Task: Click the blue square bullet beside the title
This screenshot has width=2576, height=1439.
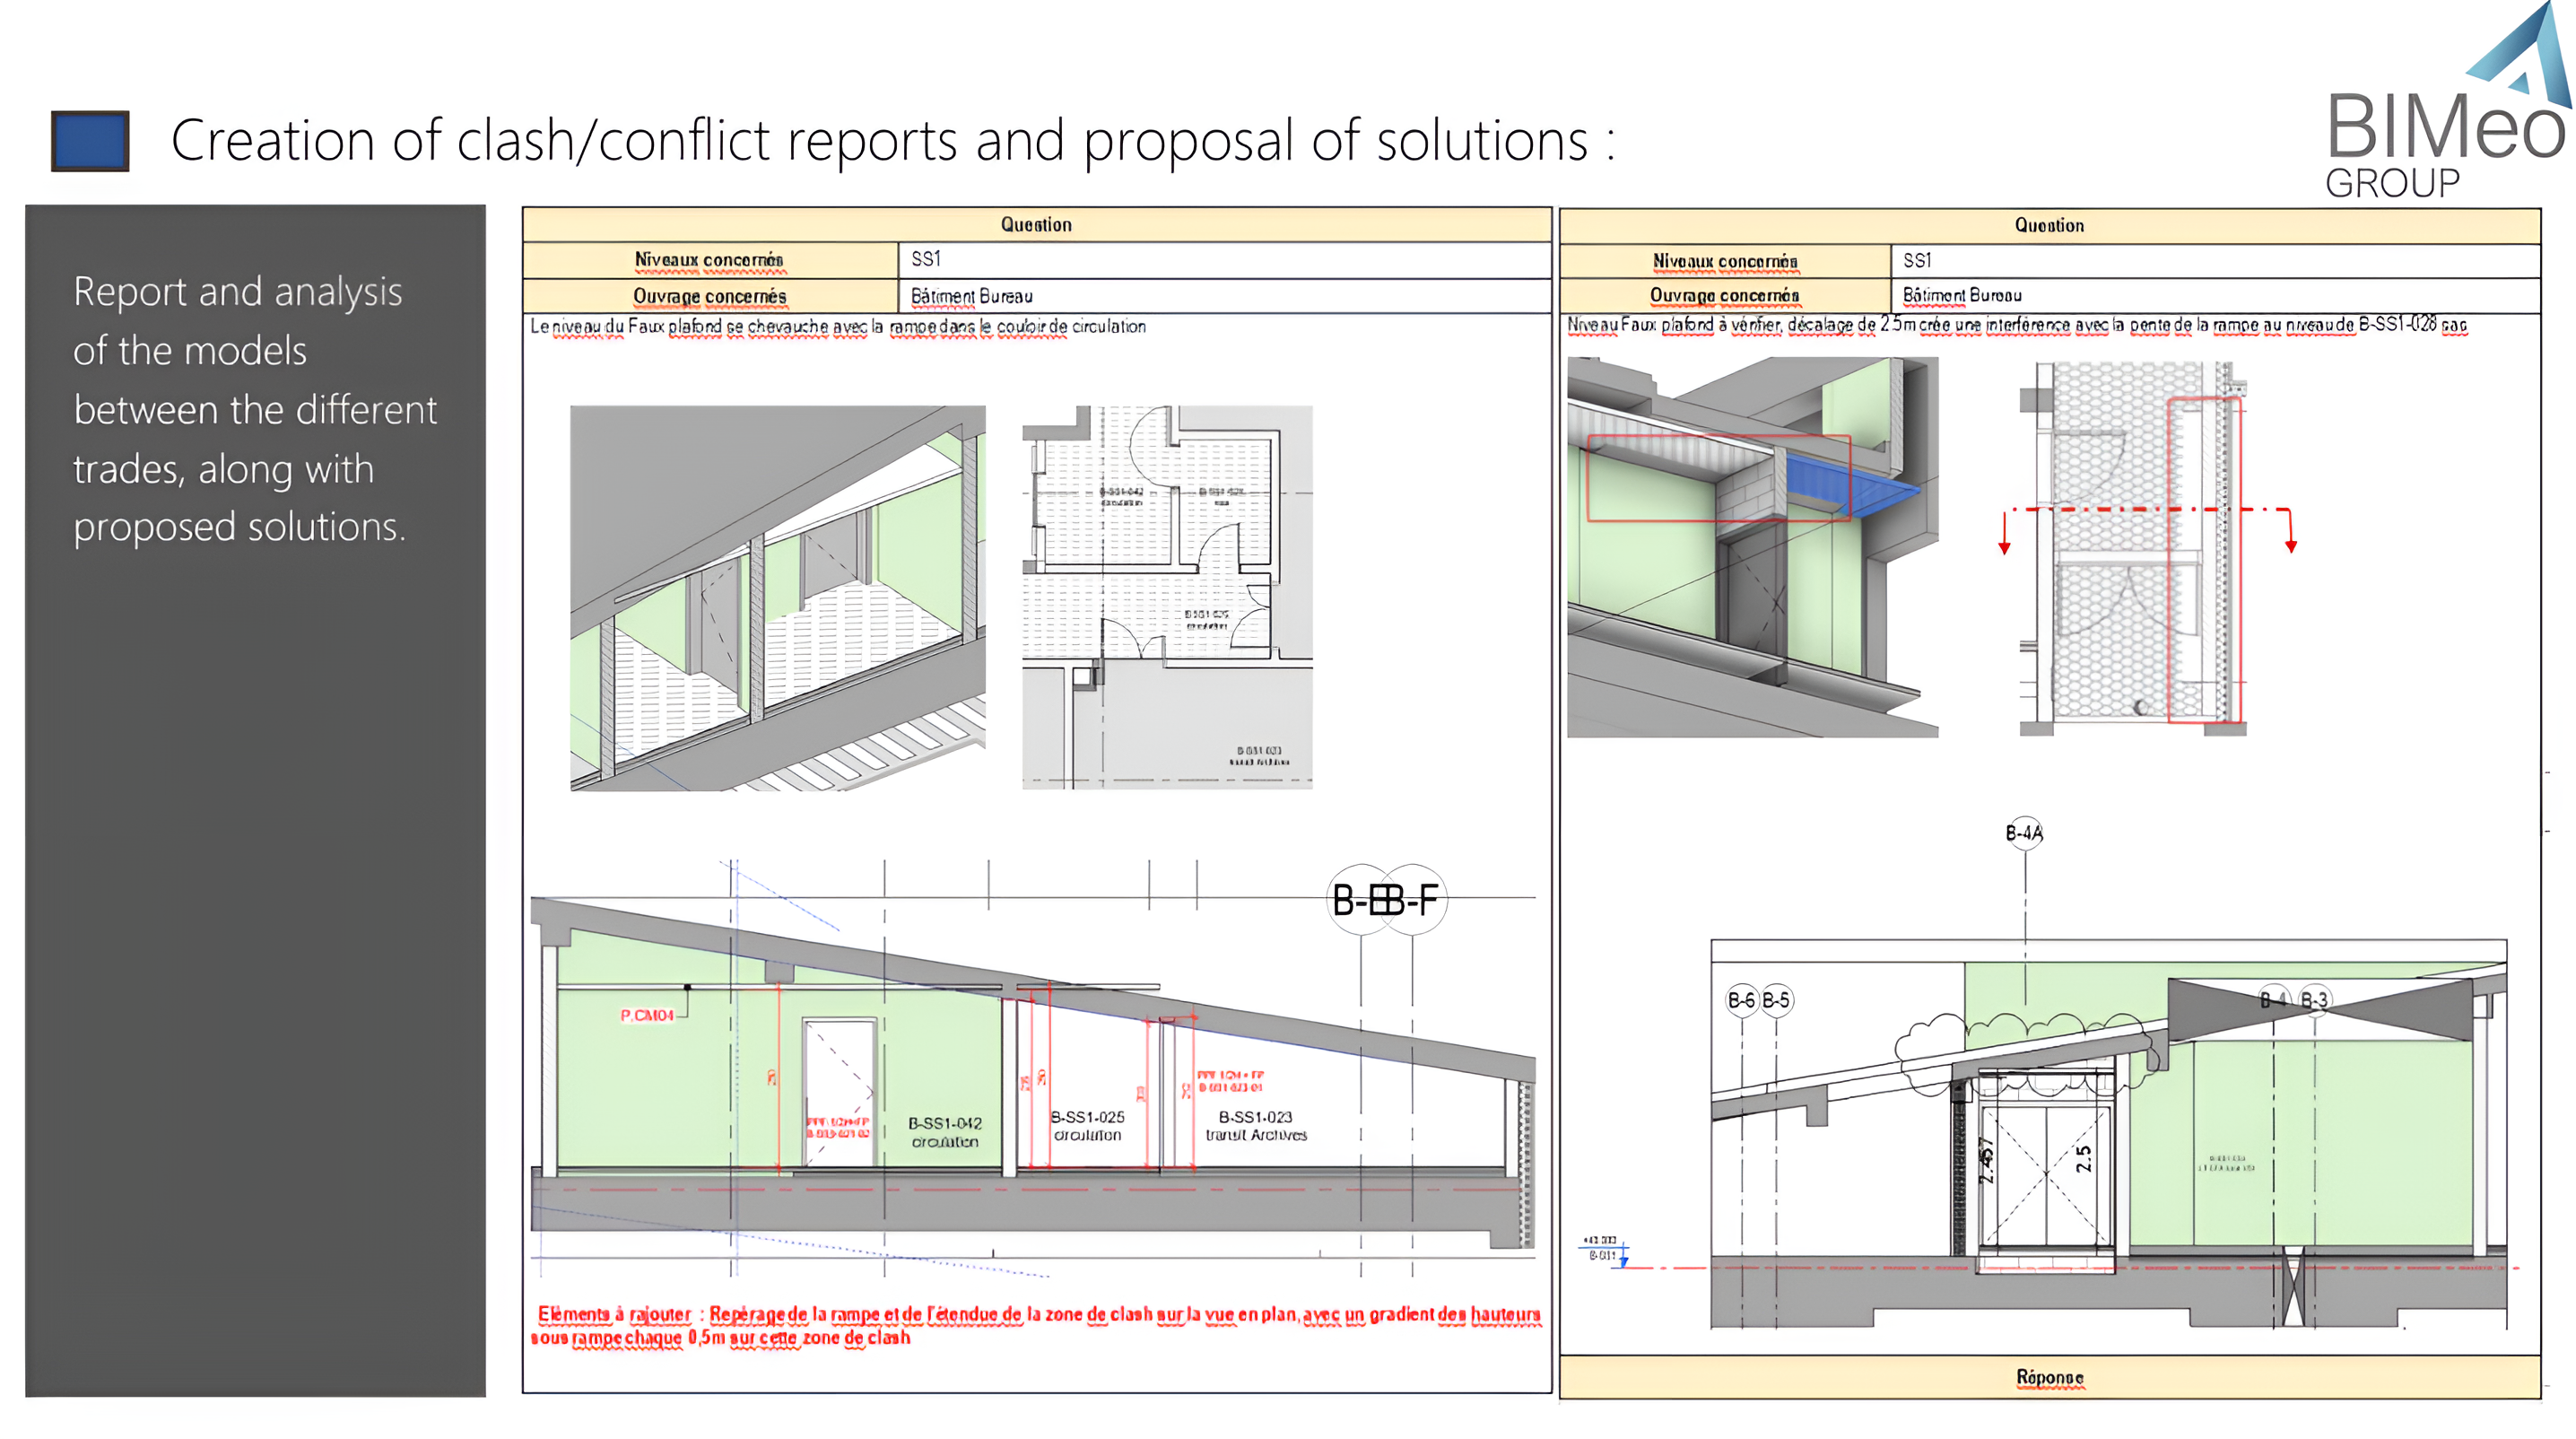Action: tap(90, 141)
